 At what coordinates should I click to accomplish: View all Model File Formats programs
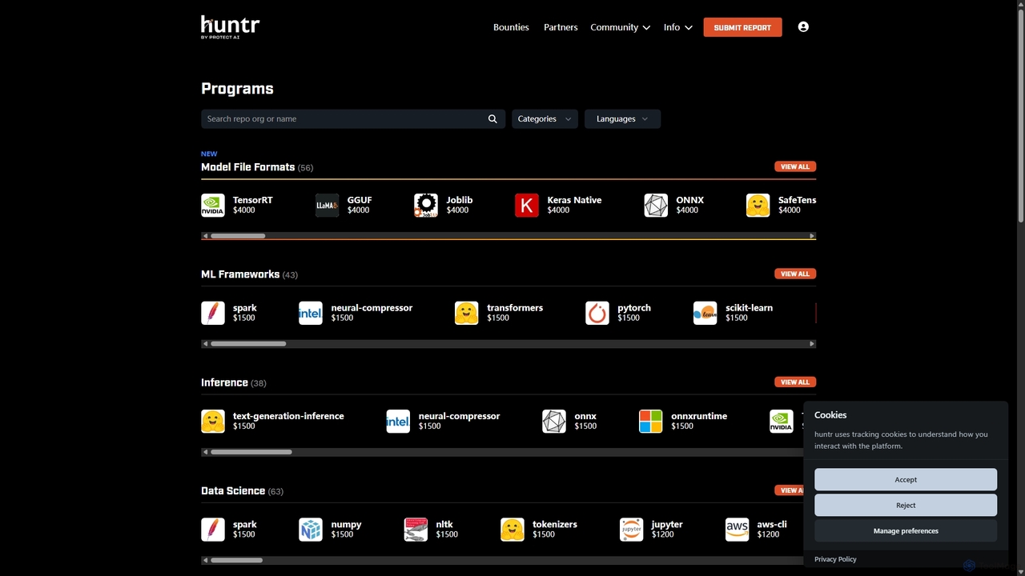point(795,166)
